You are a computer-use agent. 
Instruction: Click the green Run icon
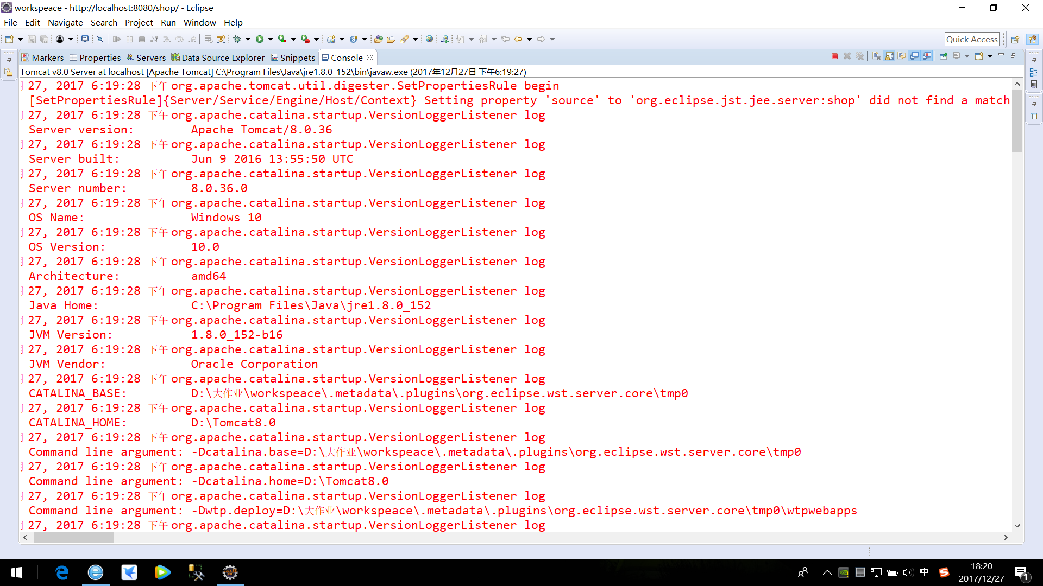click(x=260, y=39)
